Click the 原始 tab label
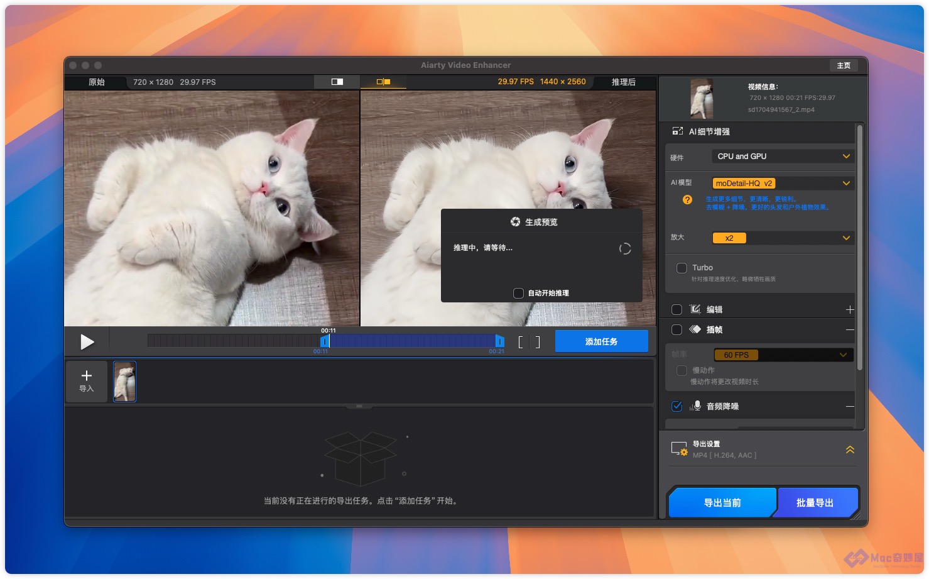 97,82
